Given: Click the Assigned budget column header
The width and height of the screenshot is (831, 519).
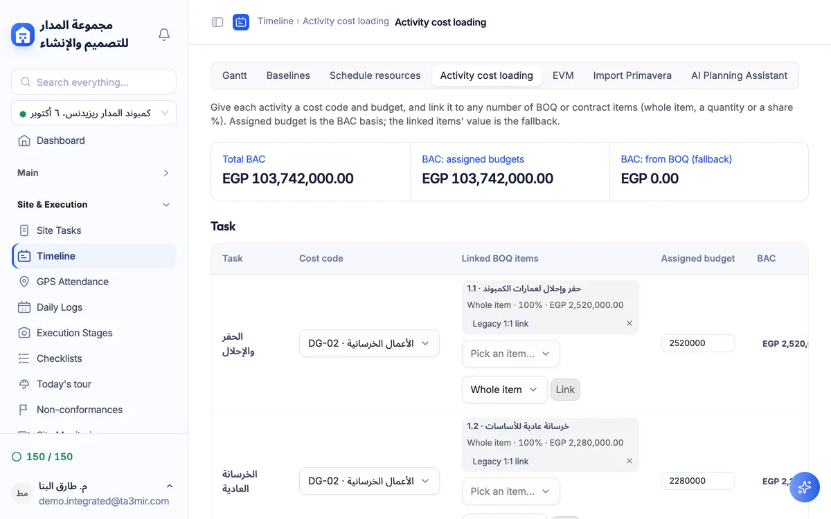Looking at the screenshot, I should pos(698,258).
